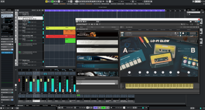Select the green clip in the arrangement
The height and width of the screenshot is (110, 205).
point(70,41)
